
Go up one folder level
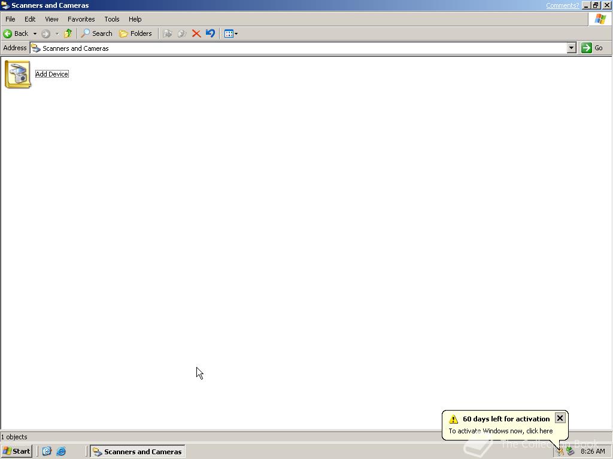[68, 33]
